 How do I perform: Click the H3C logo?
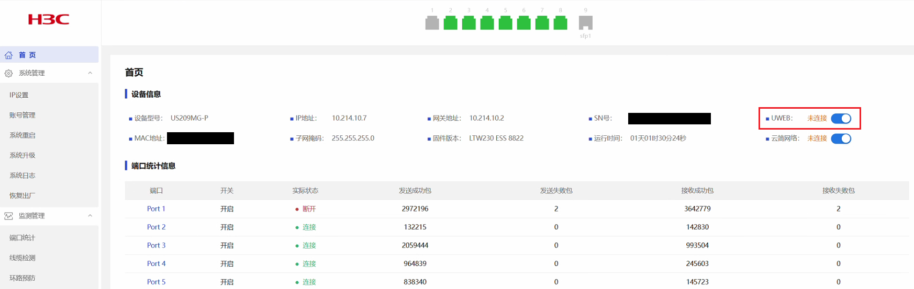49,20
